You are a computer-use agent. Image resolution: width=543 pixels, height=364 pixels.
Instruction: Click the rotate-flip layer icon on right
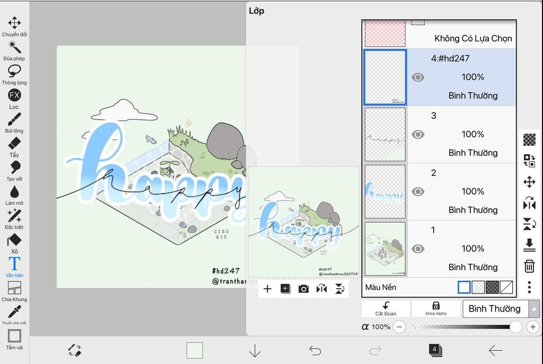(529, 203)
